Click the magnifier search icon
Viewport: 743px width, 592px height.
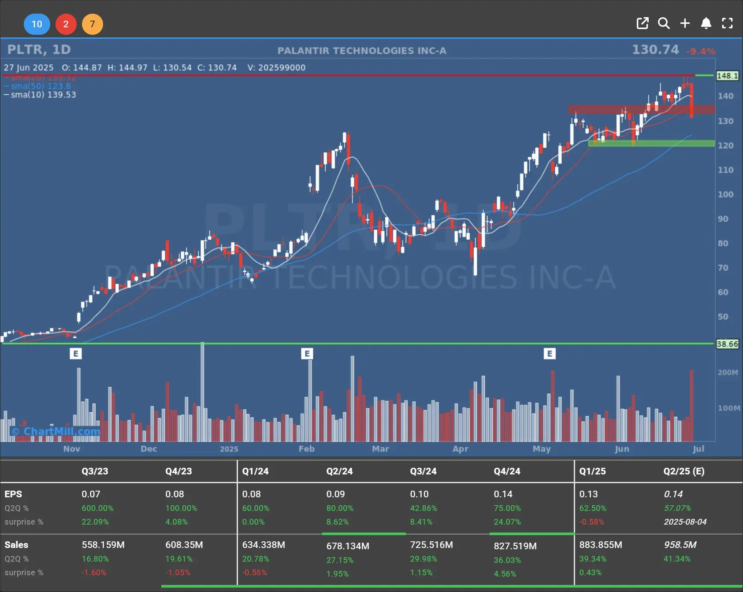(x=664, y=23)
